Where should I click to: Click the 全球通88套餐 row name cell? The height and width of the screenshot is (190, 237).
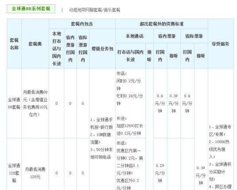tap(14, 103)
